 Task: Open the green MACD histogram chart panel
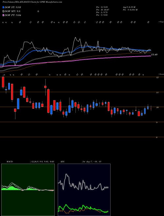28,190
